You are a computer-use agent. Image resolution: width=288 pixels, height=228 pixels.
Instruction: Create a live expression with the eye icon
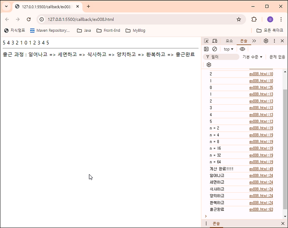(242, 49)
